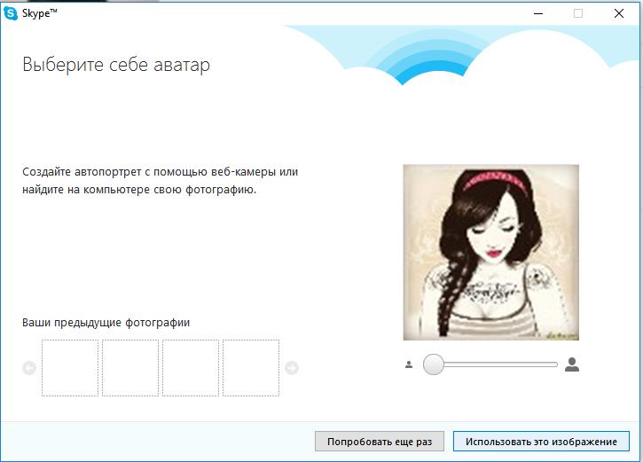Click the avatar zoom slider handle
Screen dimensions: 643x462
(x=433, y=364)
